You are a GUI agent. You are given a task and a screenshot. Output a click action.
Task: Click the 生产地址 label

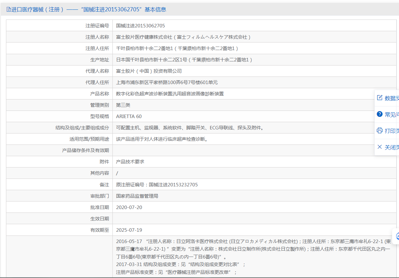click(100, 60)
